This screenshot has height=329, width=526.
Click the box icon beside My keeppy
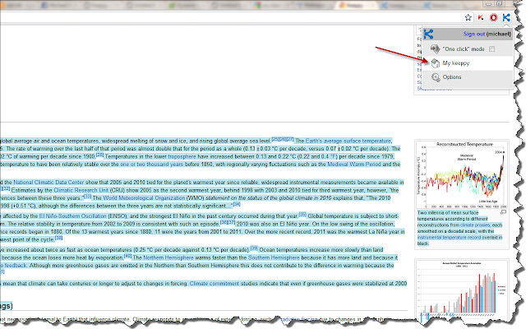click(x=436, y=63)
